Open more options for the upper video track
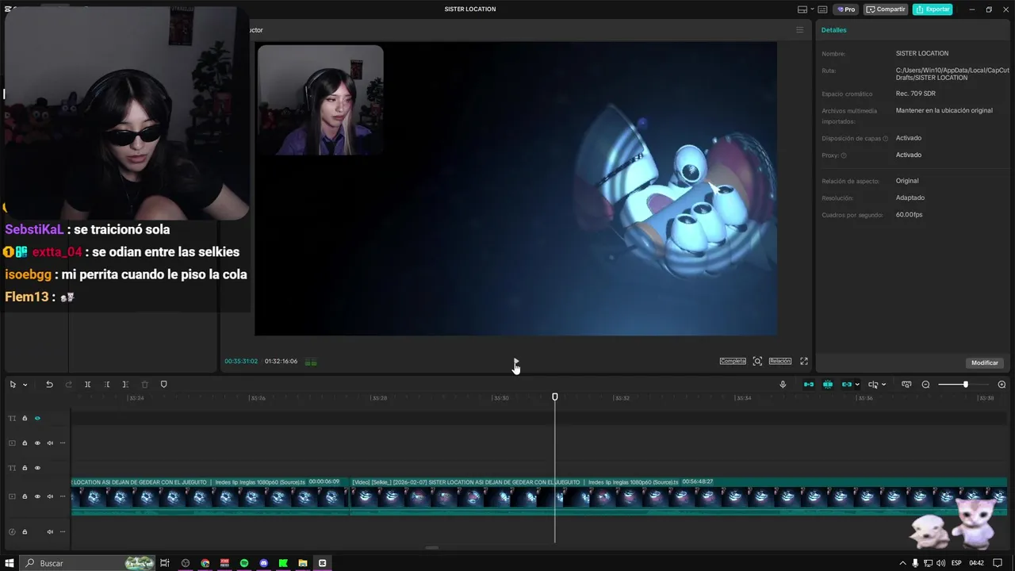The image size is (1015, 571). [63, 443]
